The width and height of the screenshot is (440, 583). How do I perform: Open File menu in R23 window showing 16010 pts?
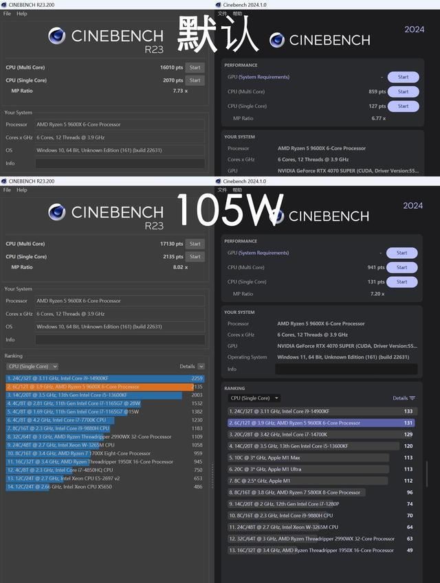point(7,13)
